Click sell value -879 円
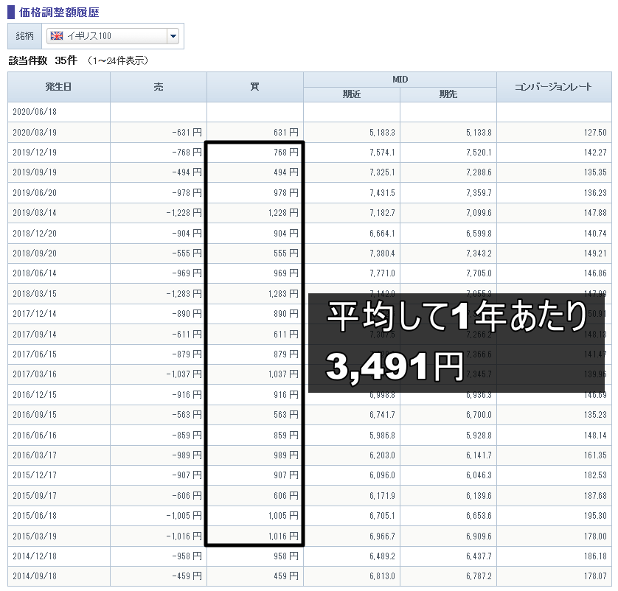Screen dimensions: 618x591 point(187,354)
